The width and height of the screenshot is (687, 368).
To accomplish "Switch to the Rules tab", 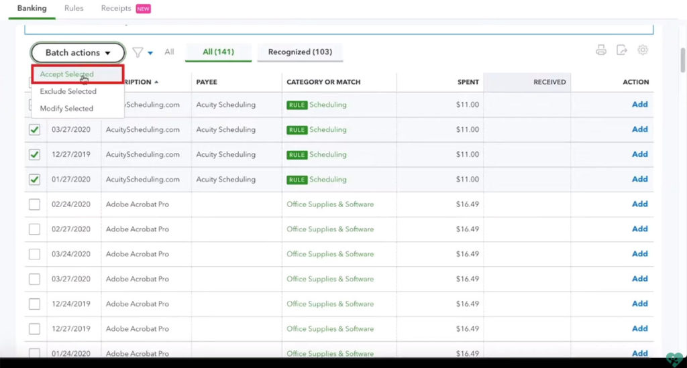I will pyautogui.click(x=74, y=8).
